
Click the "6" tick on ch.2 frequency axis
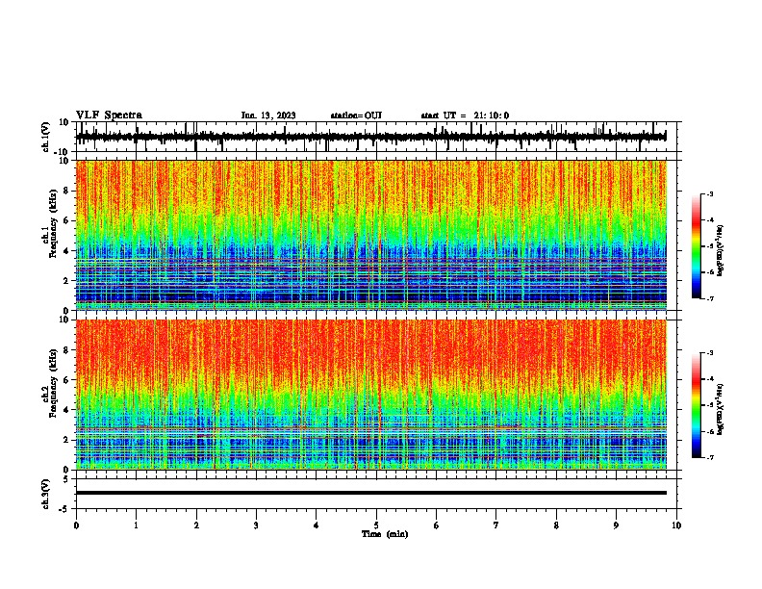[66, 380]
